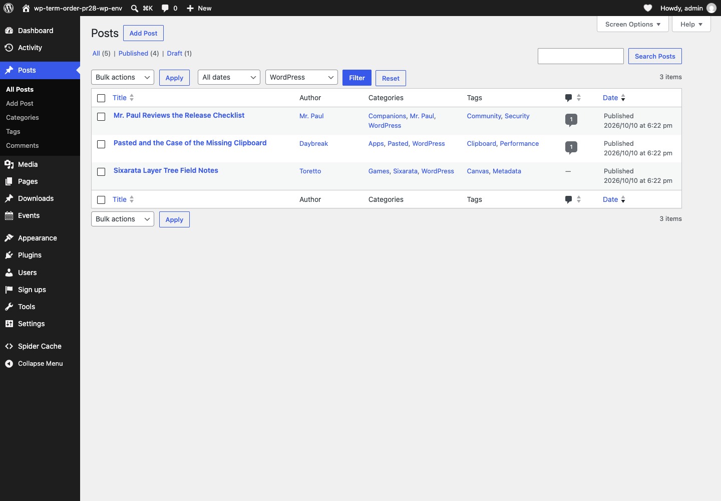The image size is (721, 501).
Task: Click the Add Post button beside heading
Action: tap(143, 33)
